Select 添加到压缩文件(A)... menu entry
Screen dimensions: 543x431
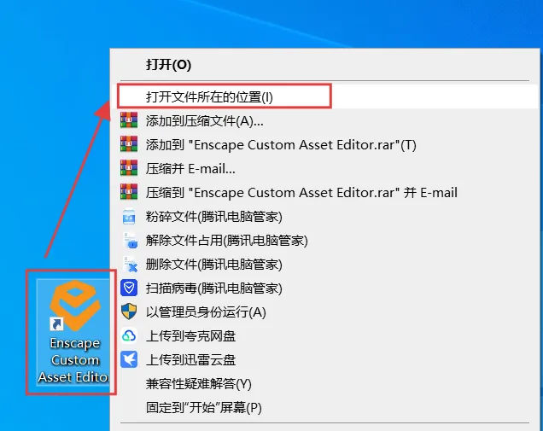tap(324, 121)
